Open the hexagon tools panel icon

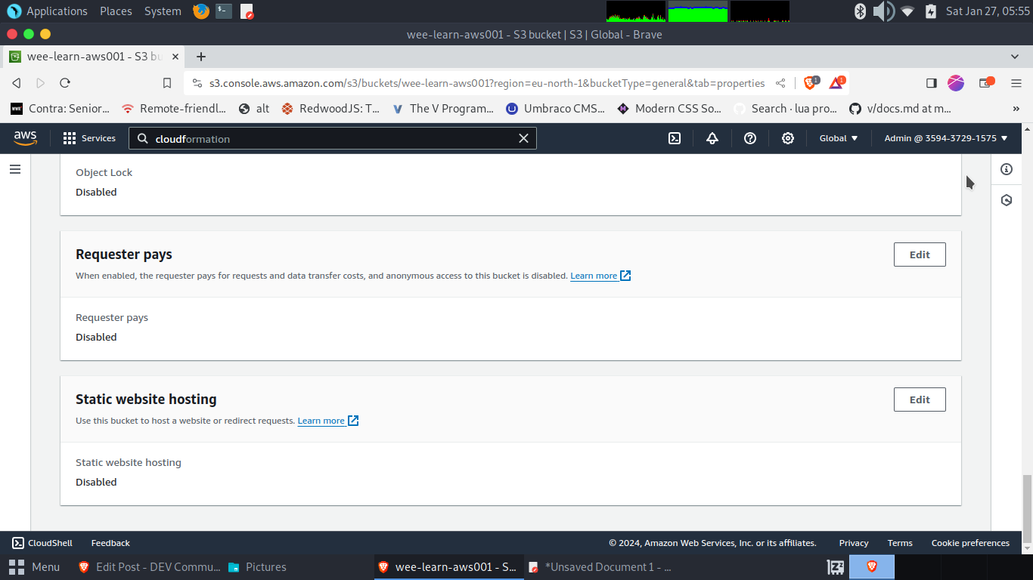point(1007,200)
